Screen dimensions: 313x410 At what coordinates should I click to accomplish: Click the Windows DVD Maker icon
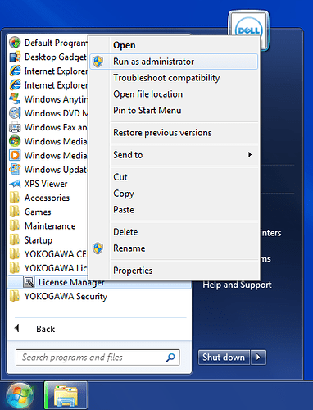click(x=15, y=113)
